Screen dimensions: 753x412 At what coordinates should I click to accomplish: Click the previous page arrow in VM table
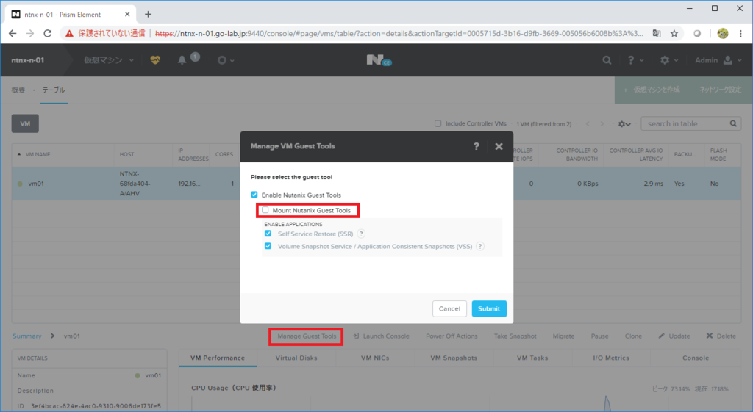(588, 123)
